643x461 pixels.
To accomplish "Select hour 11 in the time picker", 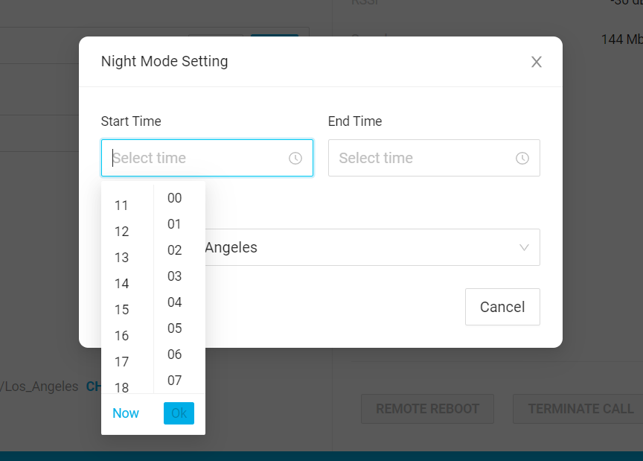I will pyautogui.click(x=122, y=206).
